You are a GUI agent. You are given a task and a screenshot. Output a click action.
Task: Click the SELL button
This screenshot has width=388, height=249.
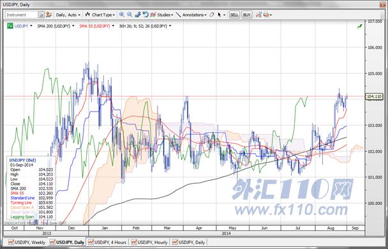pyautogui.click(x=234, y=15)
